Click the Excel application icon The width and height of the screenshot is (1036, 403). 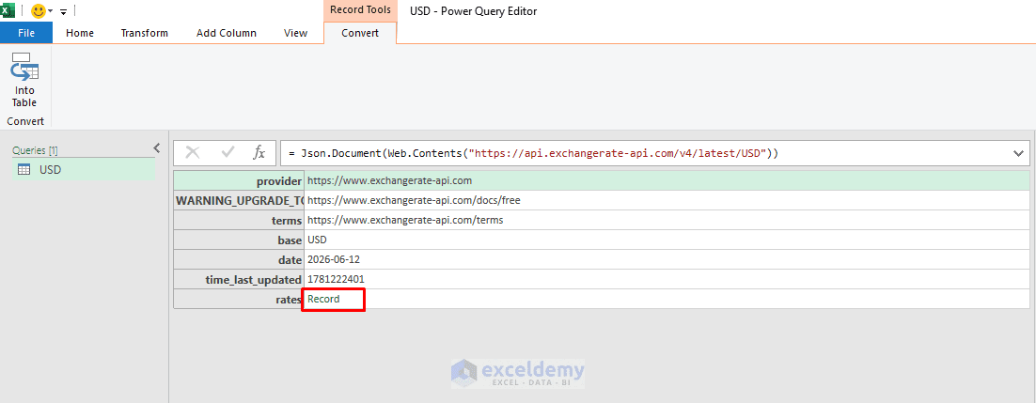(x=8, y=10)
